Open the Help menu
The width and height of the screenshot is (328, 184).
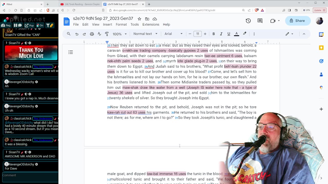click(167, 24)
